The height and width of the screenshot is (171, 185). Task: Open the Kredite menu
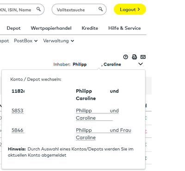coord(90,28)
